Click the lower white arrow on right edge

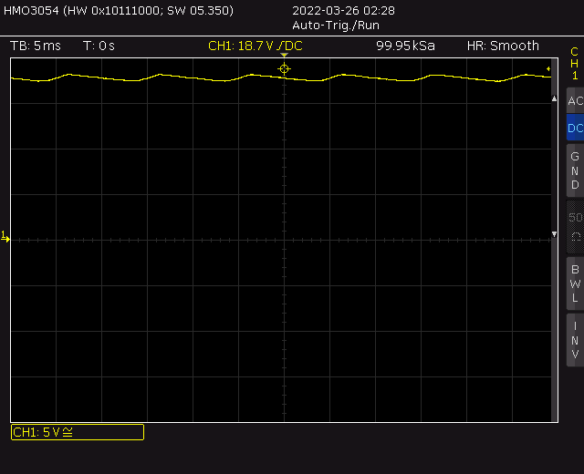coord(554,235)
